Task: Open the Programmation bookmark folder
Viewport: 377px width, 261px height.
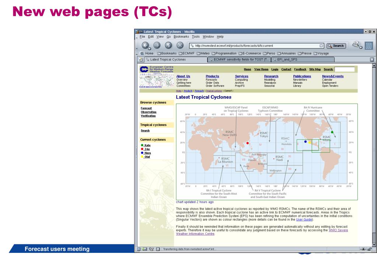Action: click(224, 53)
